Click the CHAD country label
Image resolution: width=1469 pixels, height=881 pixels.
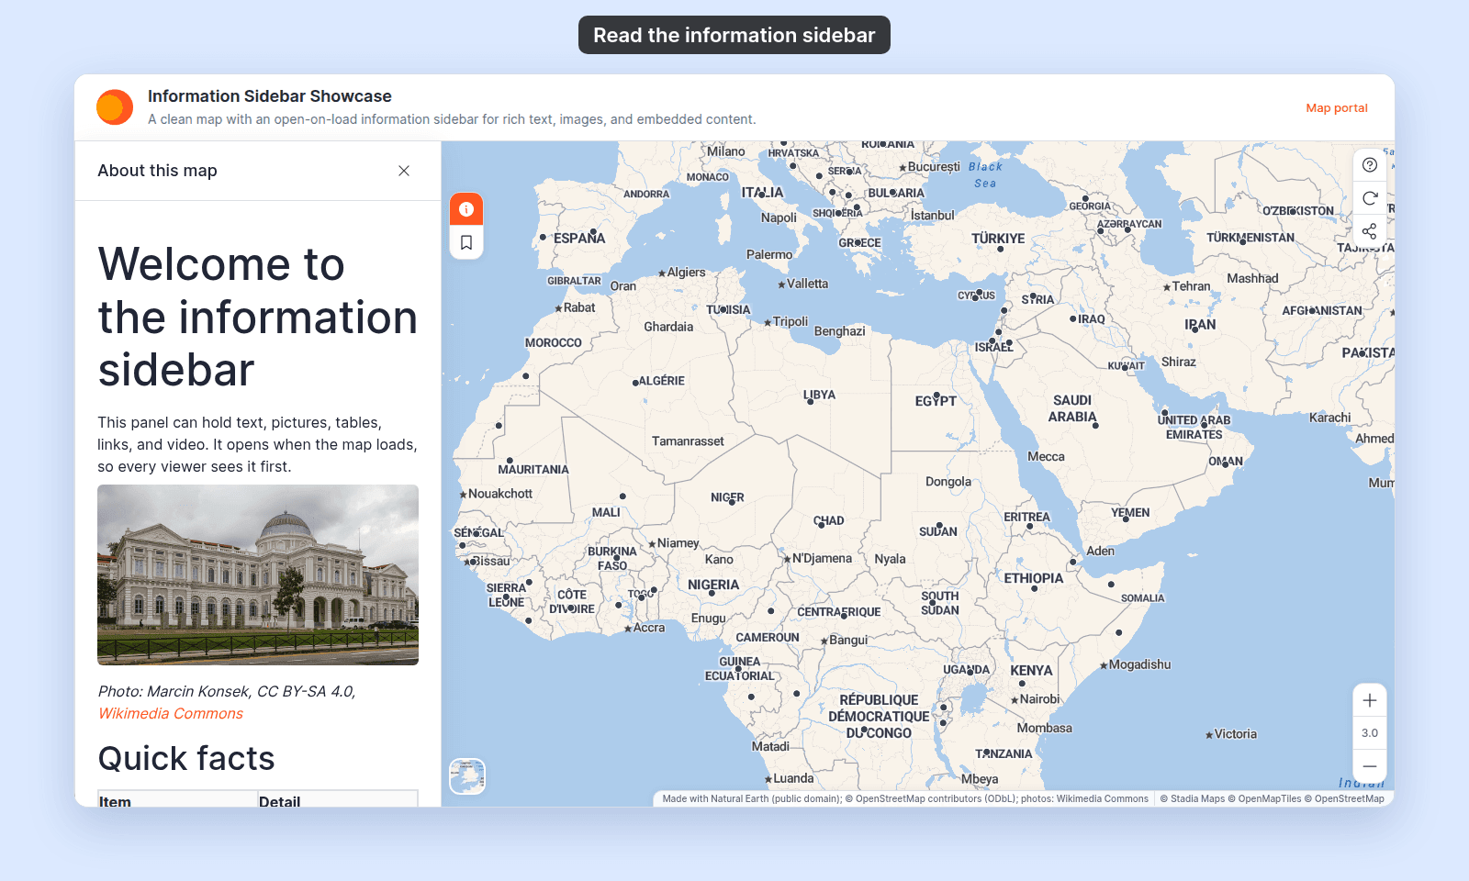click(828, 520)
